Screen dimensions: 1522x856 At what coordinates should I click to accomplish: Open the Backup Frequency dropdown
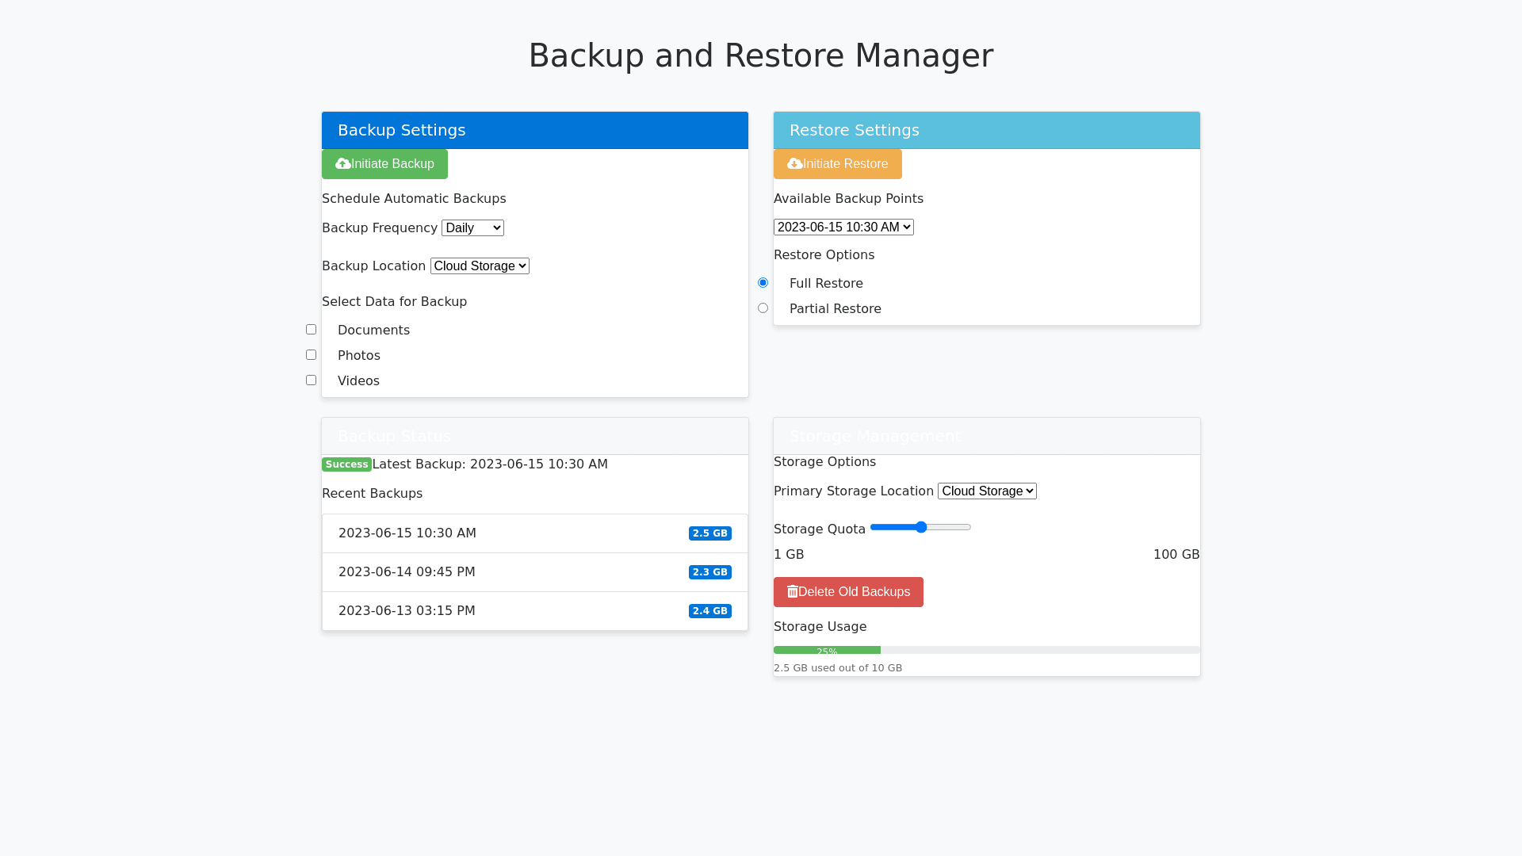click(472, 228)
